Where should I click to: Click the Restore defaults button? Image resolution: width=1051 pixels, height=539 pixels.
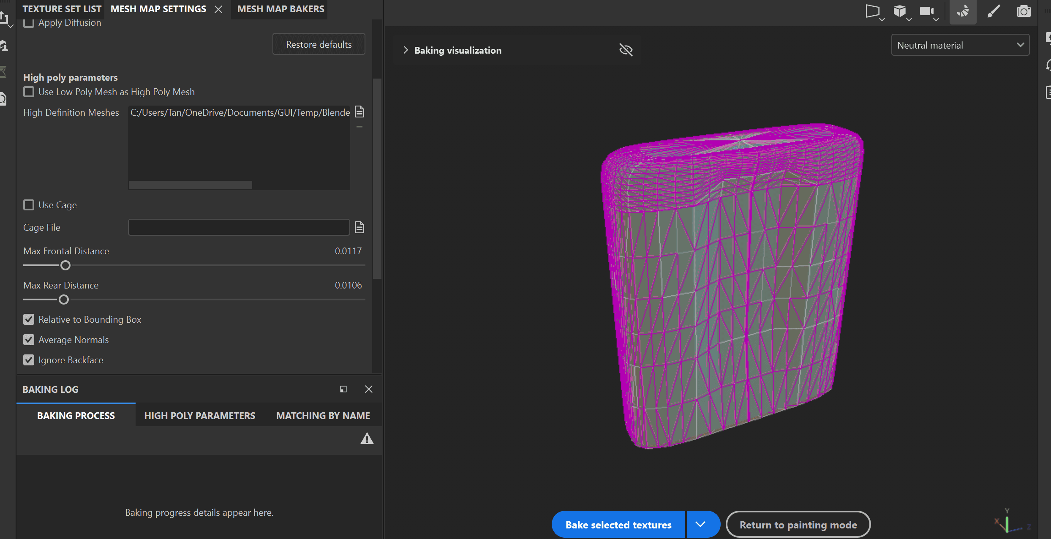pyautogui.click(x=319, y=44)
